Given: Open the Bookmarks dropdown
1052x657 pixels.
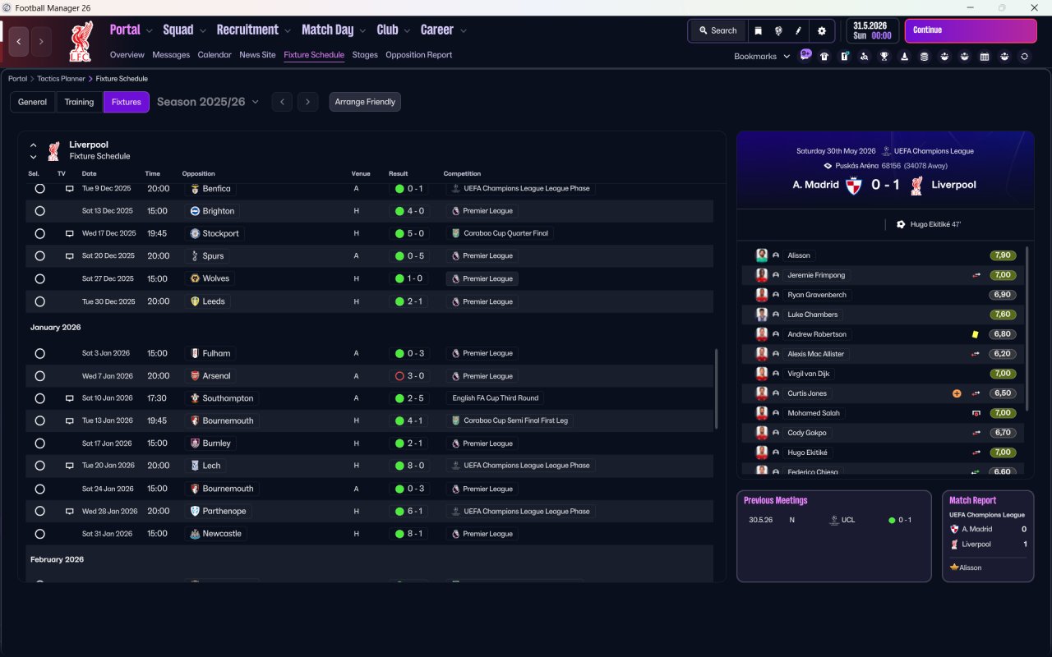Looking at the screenshot, I should (x=762, y=57).
